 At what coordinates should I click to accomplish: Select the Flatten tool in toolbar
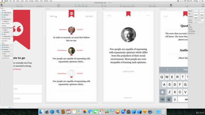pyautogui.click(x=86, y=5)
